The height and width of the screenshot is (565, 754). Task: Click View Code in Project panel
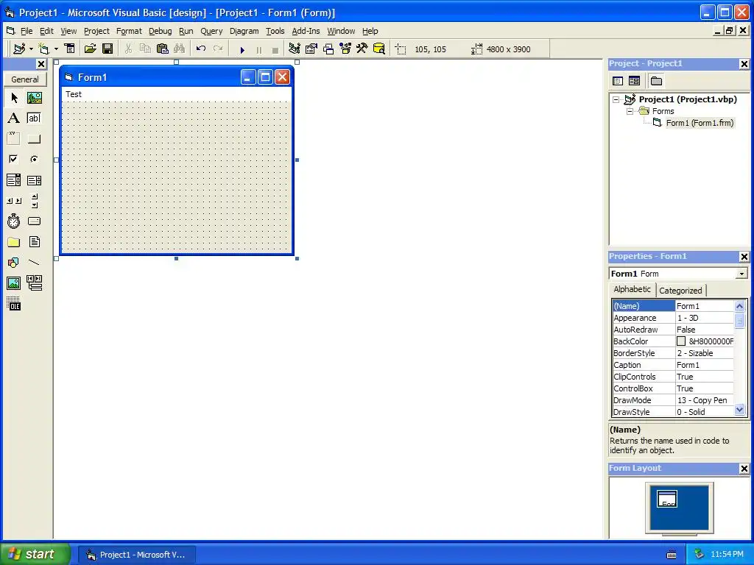(x=618, y=81)
